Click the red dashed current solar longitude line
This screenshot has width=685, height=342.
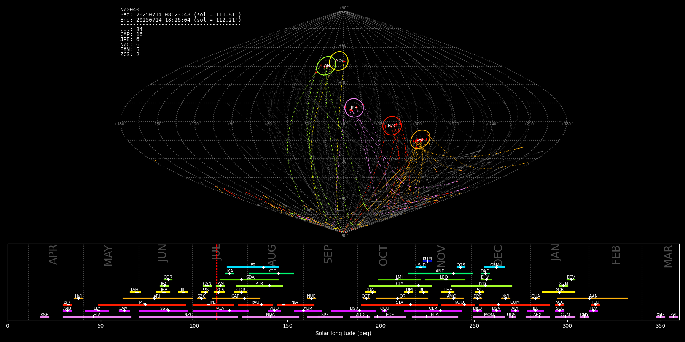[x=217, y=282]
